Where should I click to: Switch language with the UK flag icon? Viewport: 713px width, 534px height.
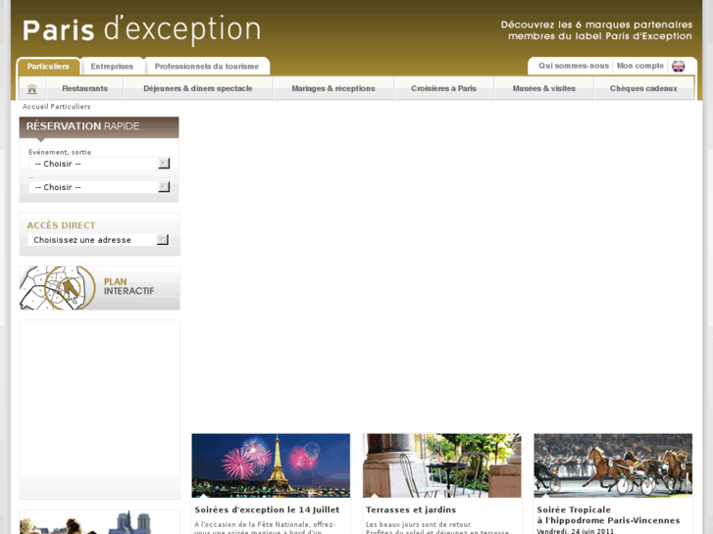(678, 67)
